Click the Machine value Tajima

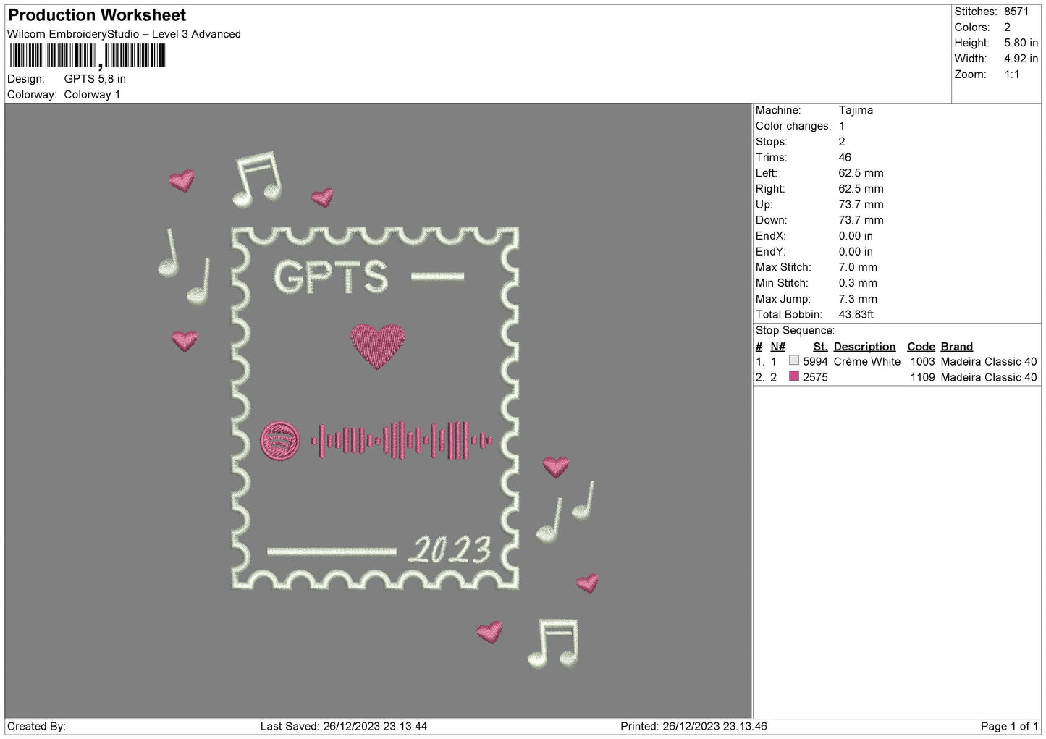tap(856, 110)
